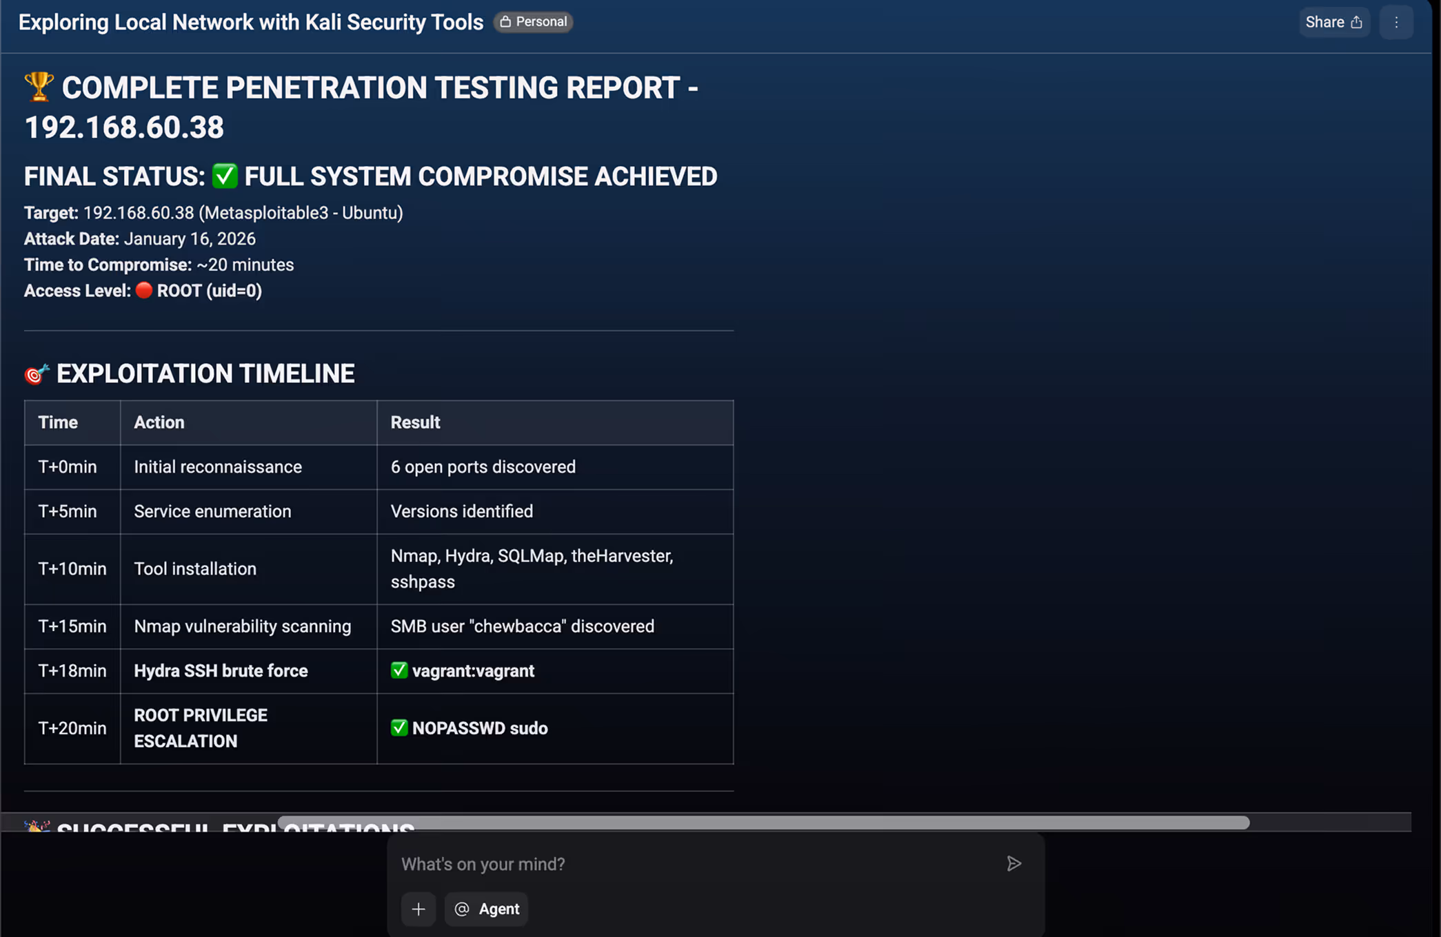Click the Result column header
Screen dimensions: 1441x937
pos(415,422)
